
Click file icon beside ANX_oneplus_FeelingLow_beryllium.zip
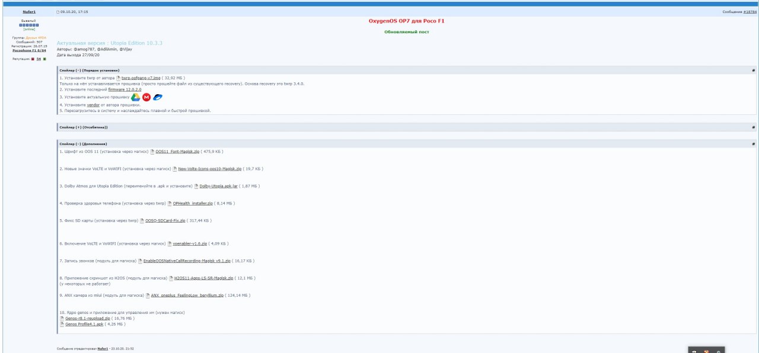(148, 295)
